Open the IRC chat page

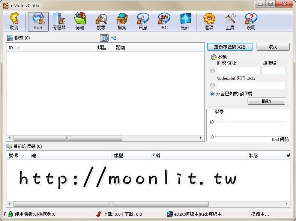tap(164, 21)
